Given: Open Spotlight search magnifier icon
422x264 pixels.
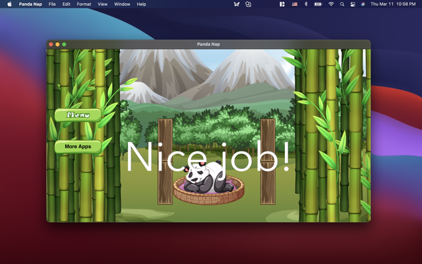Looking at the screenshot, I should pyautogui.click(x=342, y=4).
